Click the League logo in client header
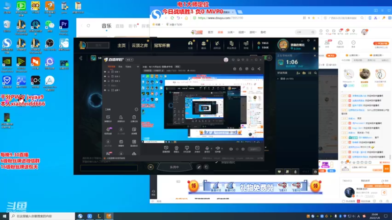The height and width of the screenshot is (220, 392). point(82,45)
